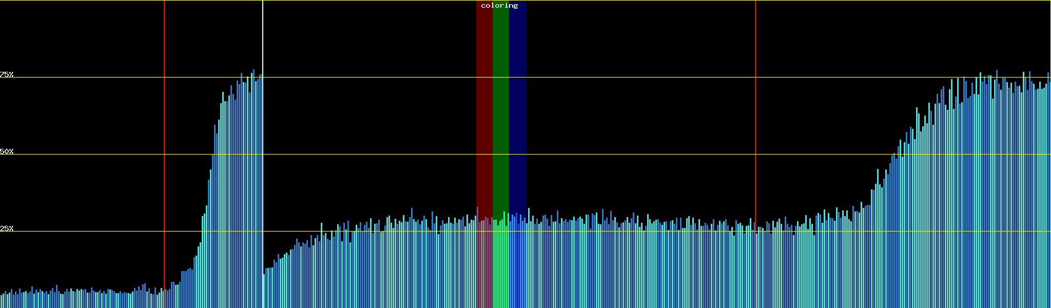Screen dimensions: 1051x308
Task: Select the dark red coloring band
Action: pyautogui.click(x=484, y=103)
